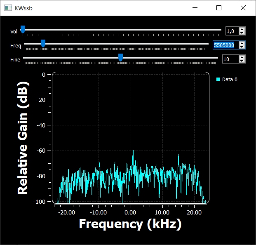This screenshot has height=245, width=256.
Task: Maximize the KWssb window
Action: tap(219, 8)
